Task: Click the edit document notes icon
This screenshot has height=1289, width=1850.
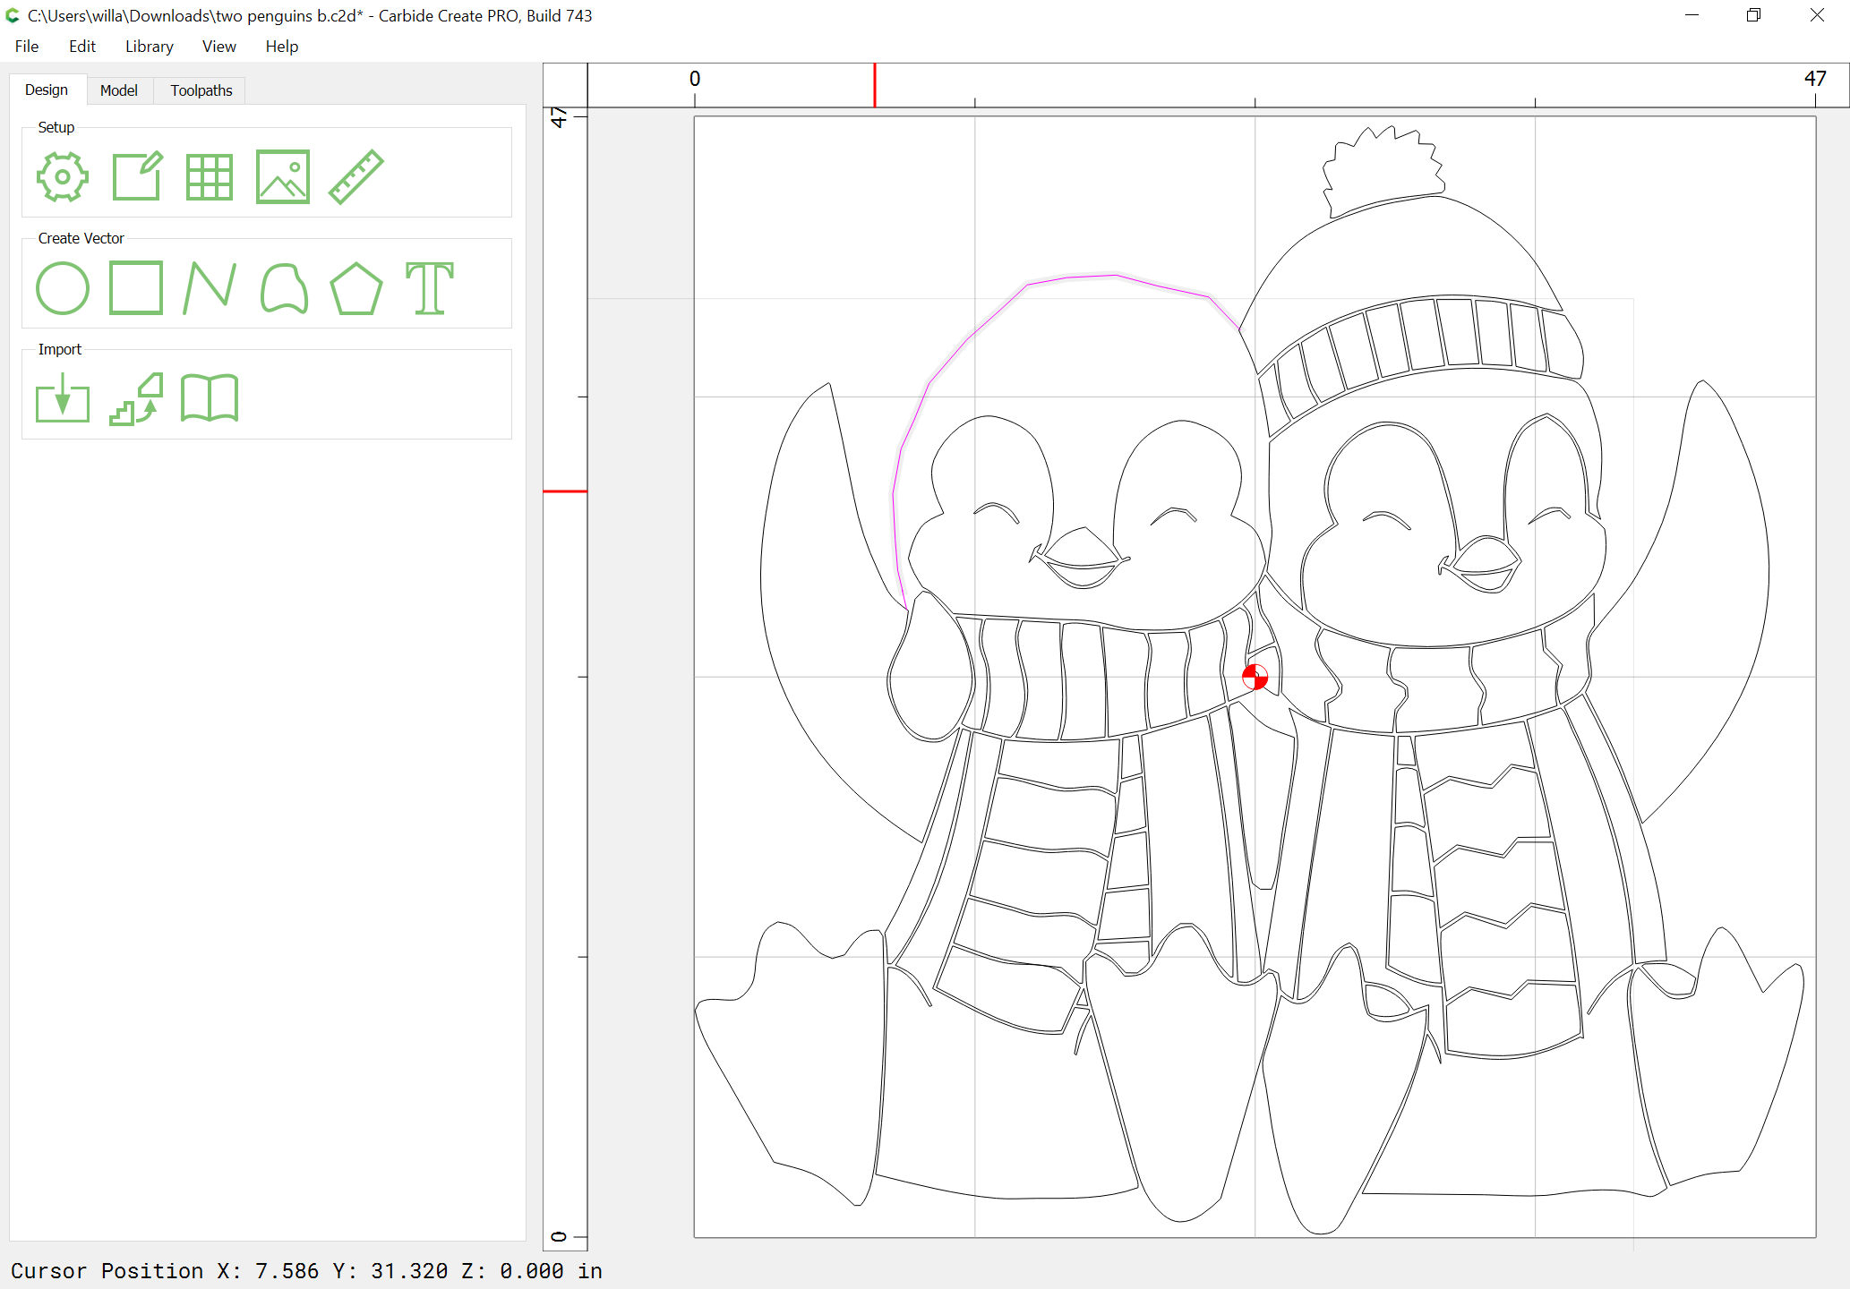Action: (137, 177)
